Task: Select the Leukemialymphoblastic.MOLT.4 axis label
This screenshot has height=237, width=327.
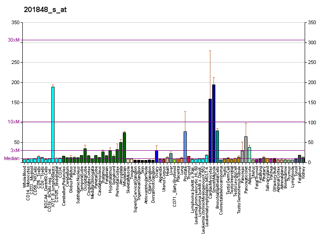Action: (207, 196)
